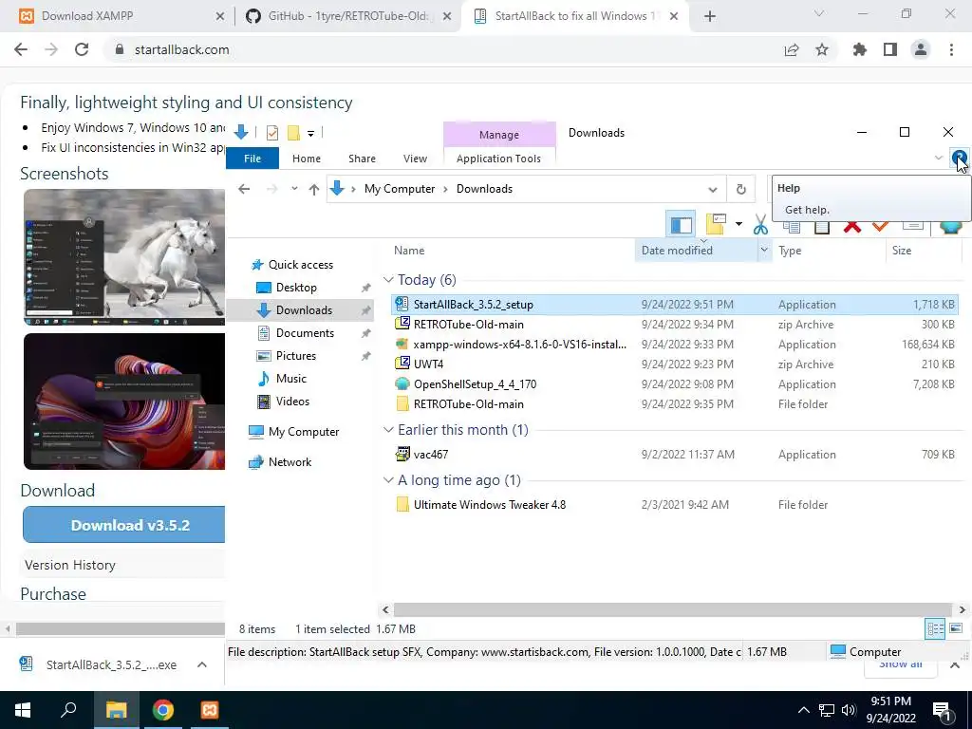Bookmark this page with the star icon

click(x=822, y=49)
